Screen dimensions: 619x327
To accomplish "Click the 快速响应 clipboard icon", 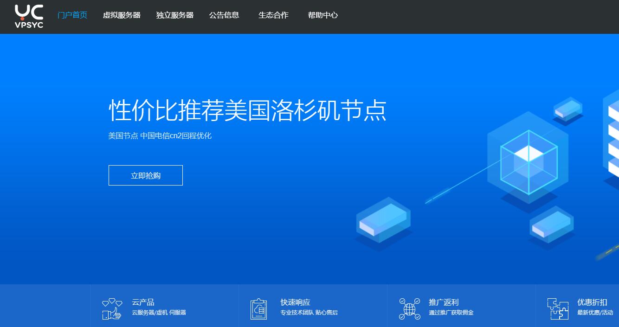I will tap(259, 309).
